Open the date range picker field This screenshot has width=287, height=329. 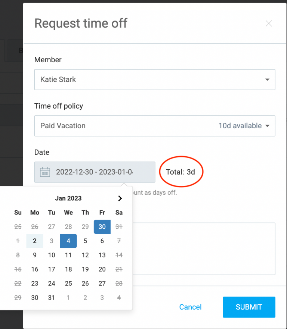[x=95, y=172]
